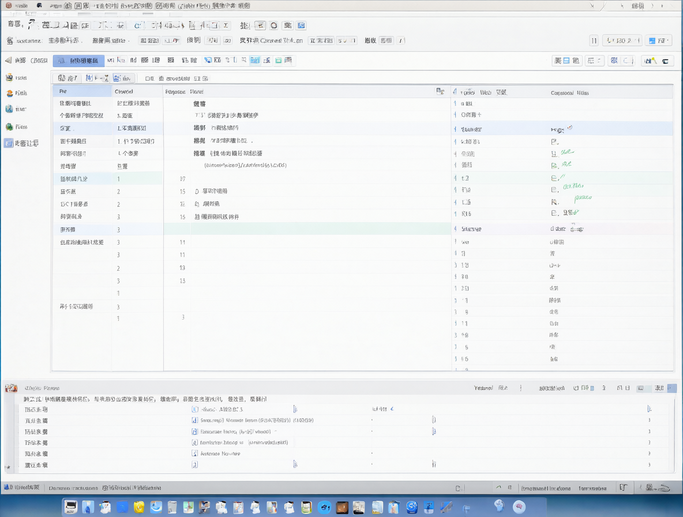Click the yellow icon in the Dock
Screen dimensions: 683x517
(139, 507)
